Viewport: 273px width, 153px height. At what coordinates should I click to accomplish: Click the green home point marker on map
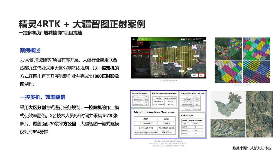[x=161, y=56]
